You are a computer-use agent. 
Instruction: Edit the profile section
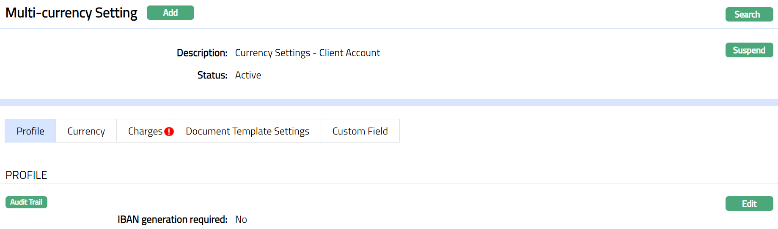point(749,204)
